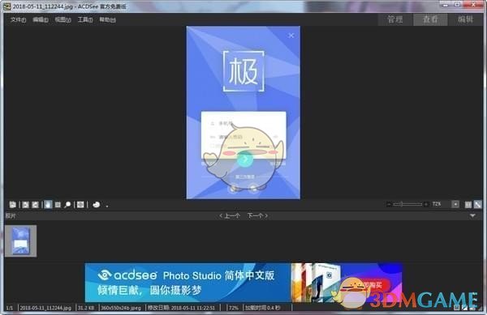Open the 帮助 (Help) menu
This screenshot has height=315, width=487.
107,19
